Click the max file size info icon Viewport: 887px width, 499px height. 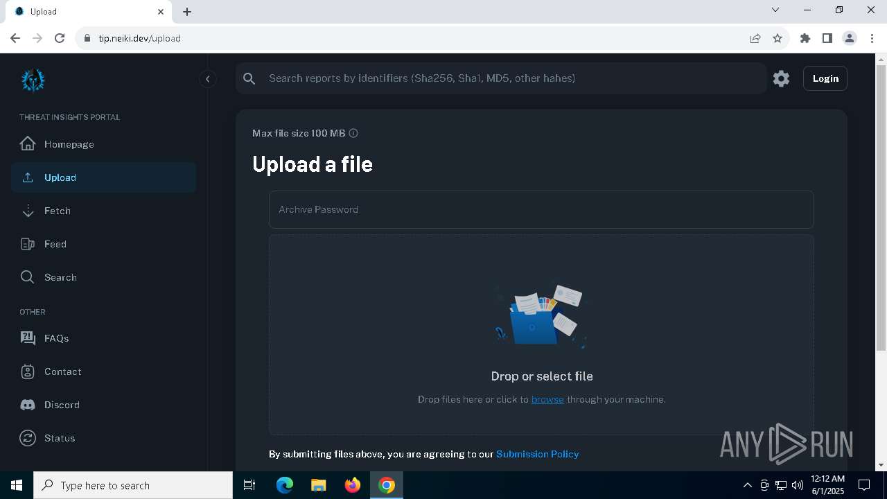pyautogui.click(x=353, y=133)
